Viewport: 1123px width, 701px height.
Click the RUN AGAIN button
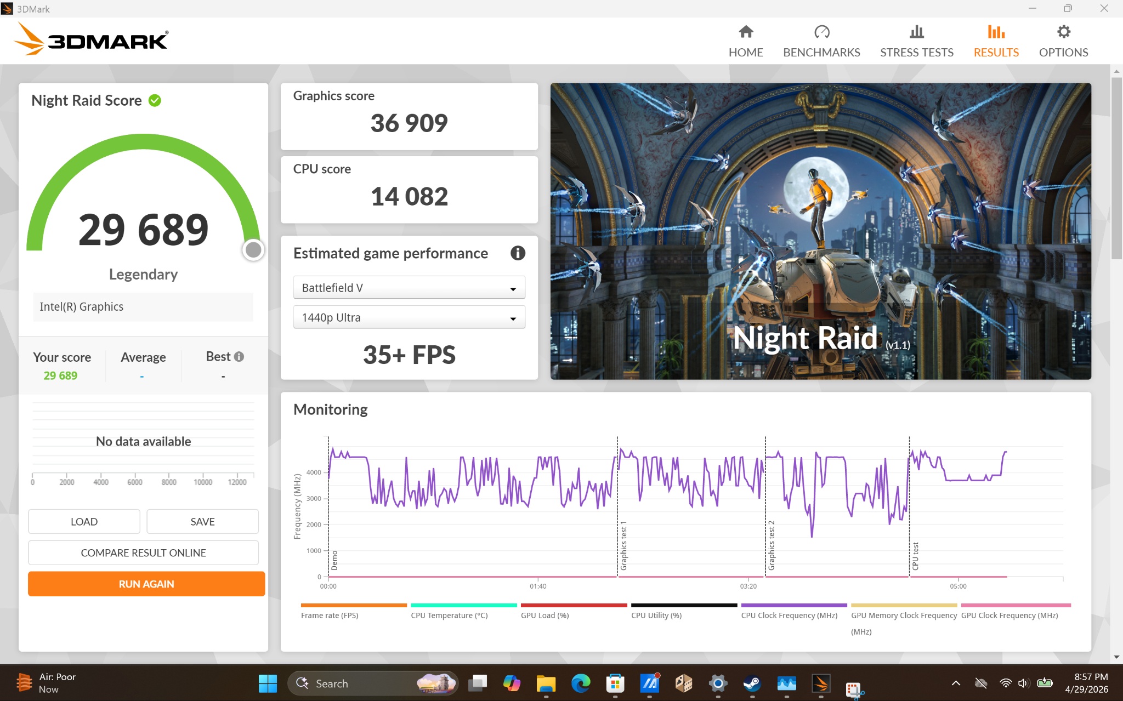[x=146, y=584]
